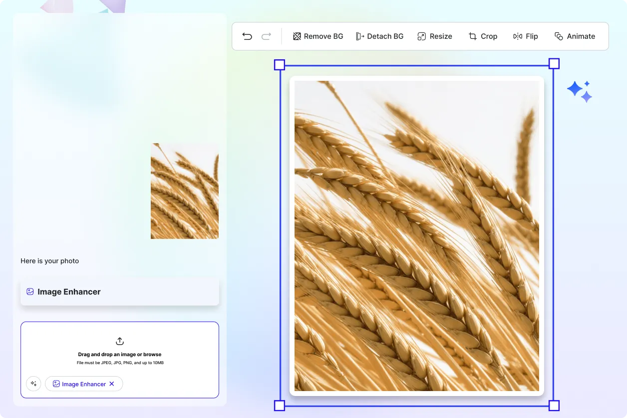The height and width of the screenshot is (418, 627).
Task: Remove the Image Enhancer chip with X
Action: pyautogui.click(x=112, y=384)
